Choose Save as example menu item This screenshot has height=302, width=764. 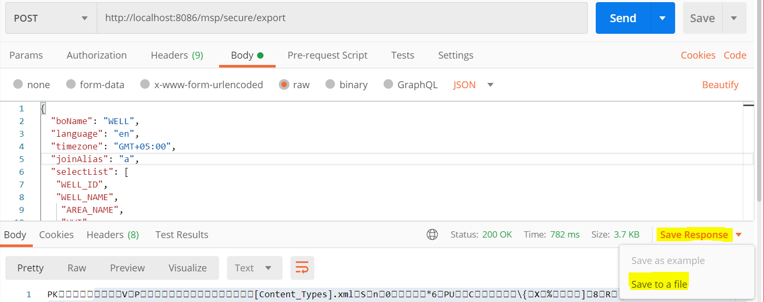click(668, 260)
